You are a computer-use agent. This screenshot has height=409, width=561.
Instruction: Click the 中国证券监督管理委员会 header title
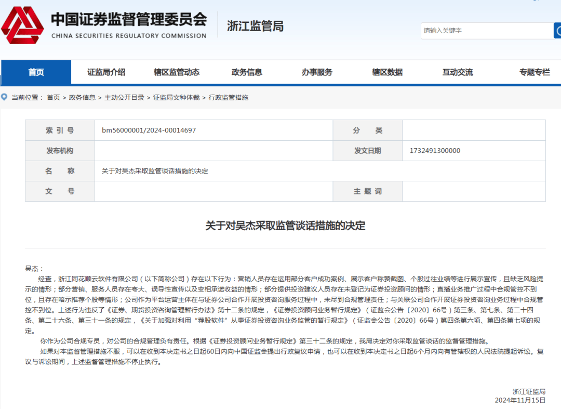[129, 19]
